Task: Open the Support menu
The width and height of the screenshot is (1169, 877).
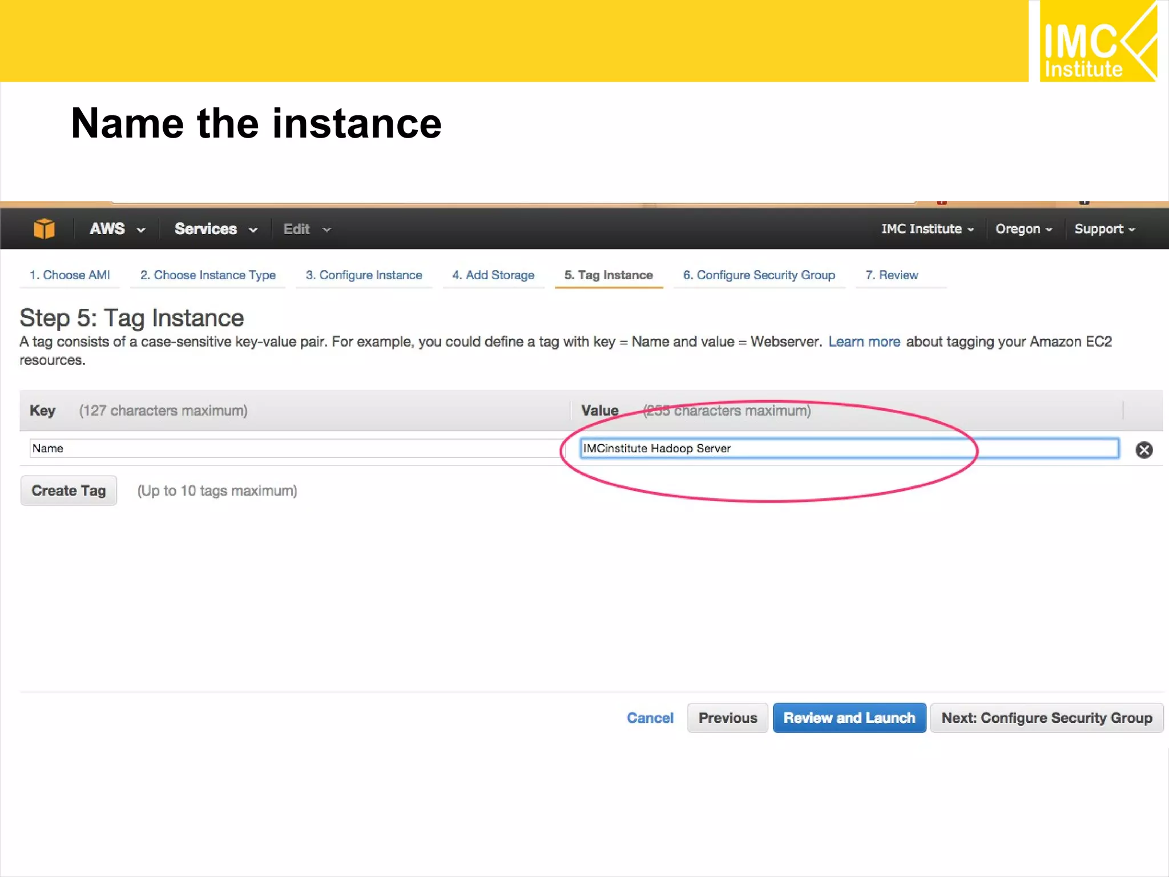Action: click(1104, 229)
